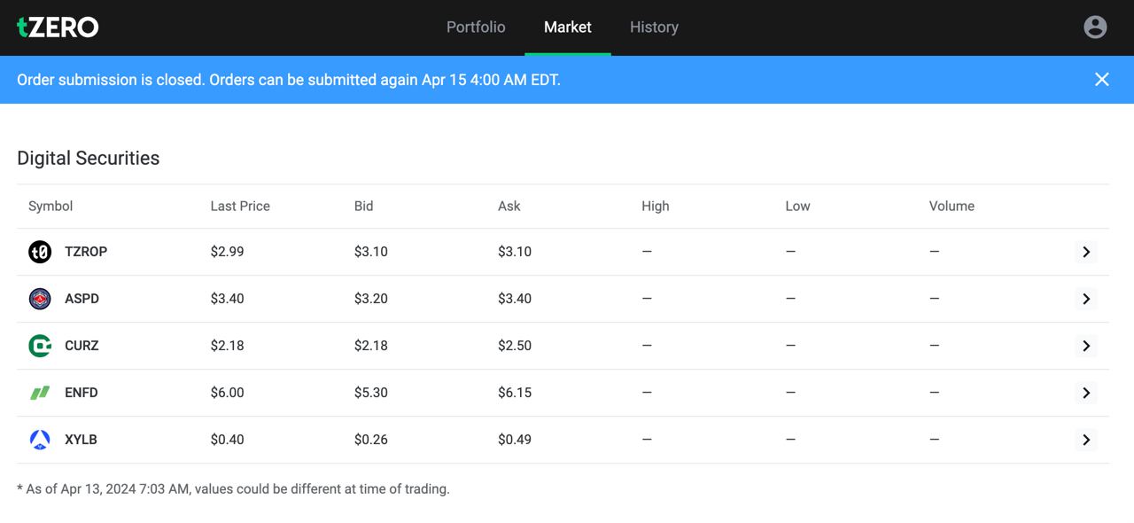Click the tZERO logo
1134x523 pixels.
point(58,27)
